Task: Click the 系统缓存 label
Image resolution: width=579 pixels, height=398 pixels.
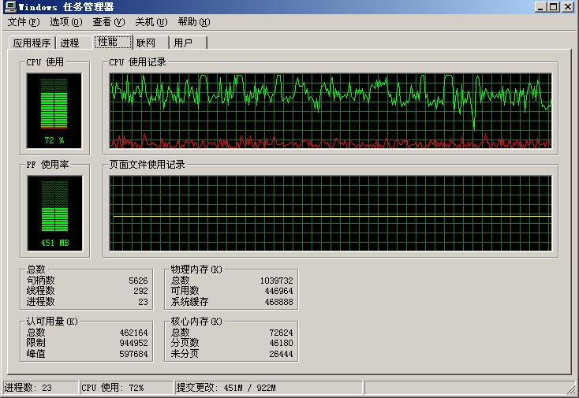Action: [189, 301]
